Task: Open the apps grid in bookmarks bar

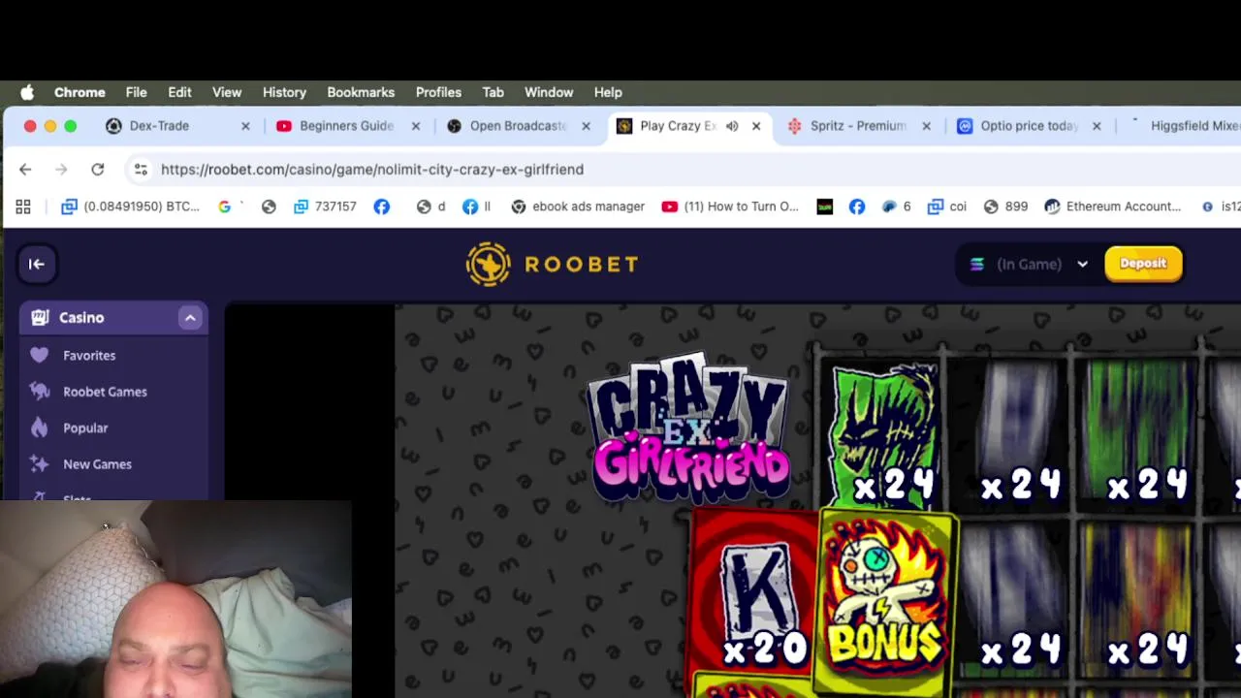Action: click(23, 206)
